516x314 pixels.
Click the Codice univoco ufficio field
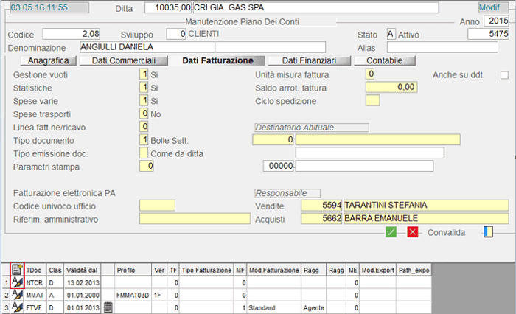click(x=157, y=205)
